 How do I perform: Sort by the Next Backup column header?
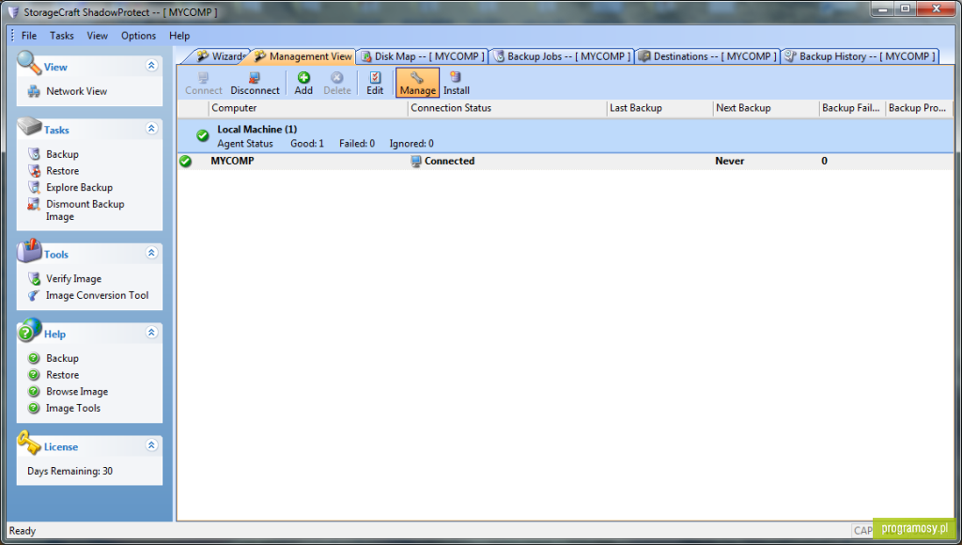point(766,108)
